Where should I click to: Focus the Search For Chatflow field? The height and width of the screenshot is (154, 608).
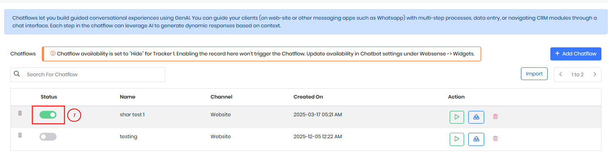[93, 74]
